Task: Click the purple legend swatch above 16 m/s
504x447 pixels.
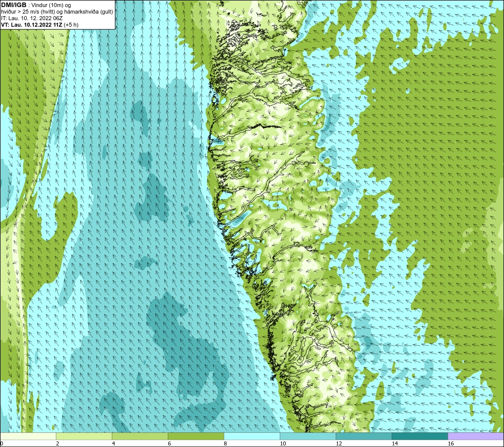Action: [476, 436]
